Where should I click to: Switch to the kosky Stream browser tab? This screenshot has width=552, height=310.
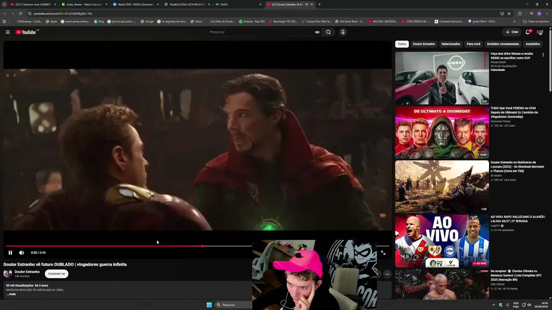pos(84,4)
